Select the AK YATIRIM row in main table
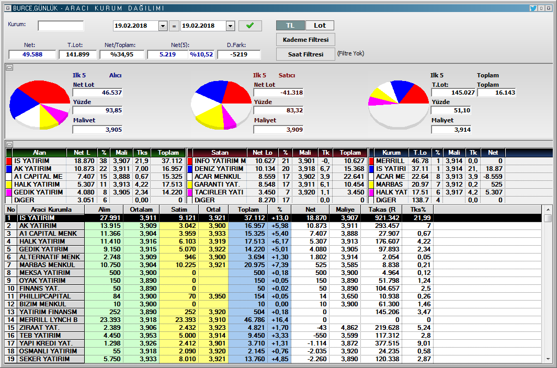The width and height of the screenshot is (557, 368). 274,226
